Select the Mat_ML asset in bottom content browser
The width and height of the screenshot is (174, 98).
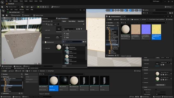click(x=54, y=84)
